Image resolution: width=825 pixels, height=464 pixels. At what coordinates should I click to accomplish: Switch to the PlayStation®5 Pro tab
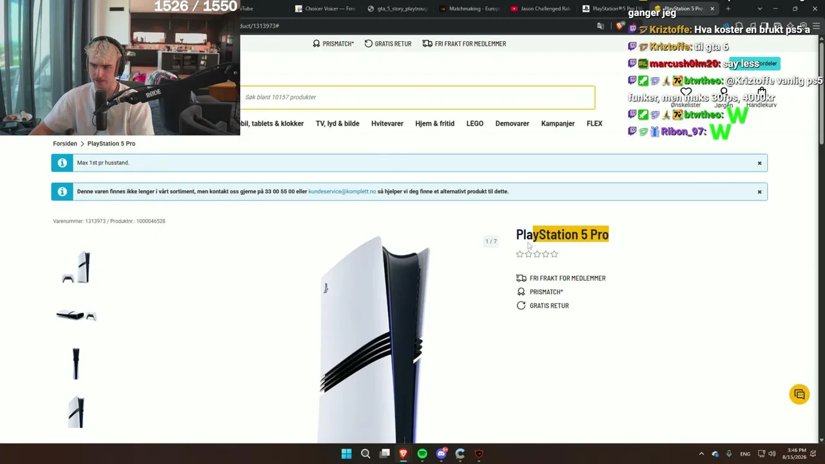pos(612,9)
